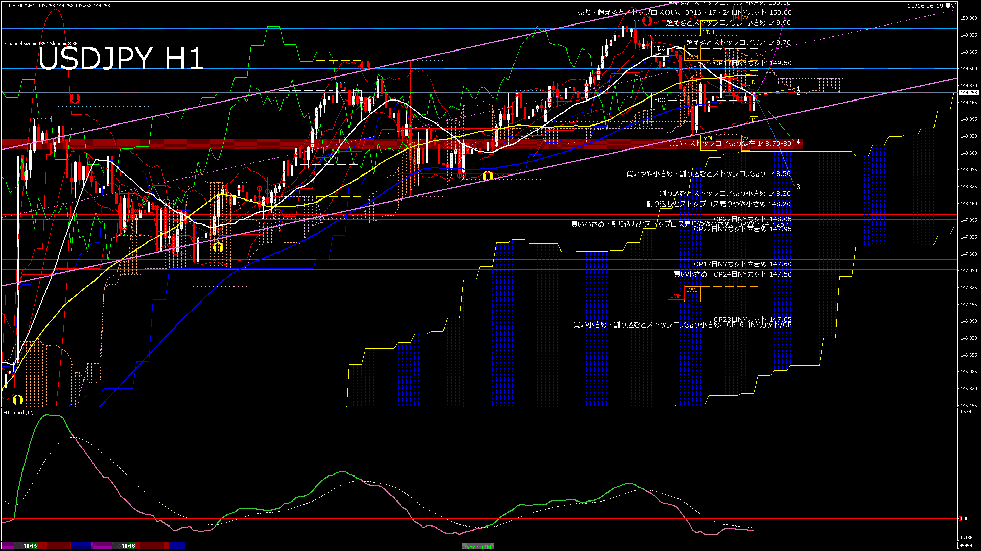Select the YDC marker box

click(660, 100)
